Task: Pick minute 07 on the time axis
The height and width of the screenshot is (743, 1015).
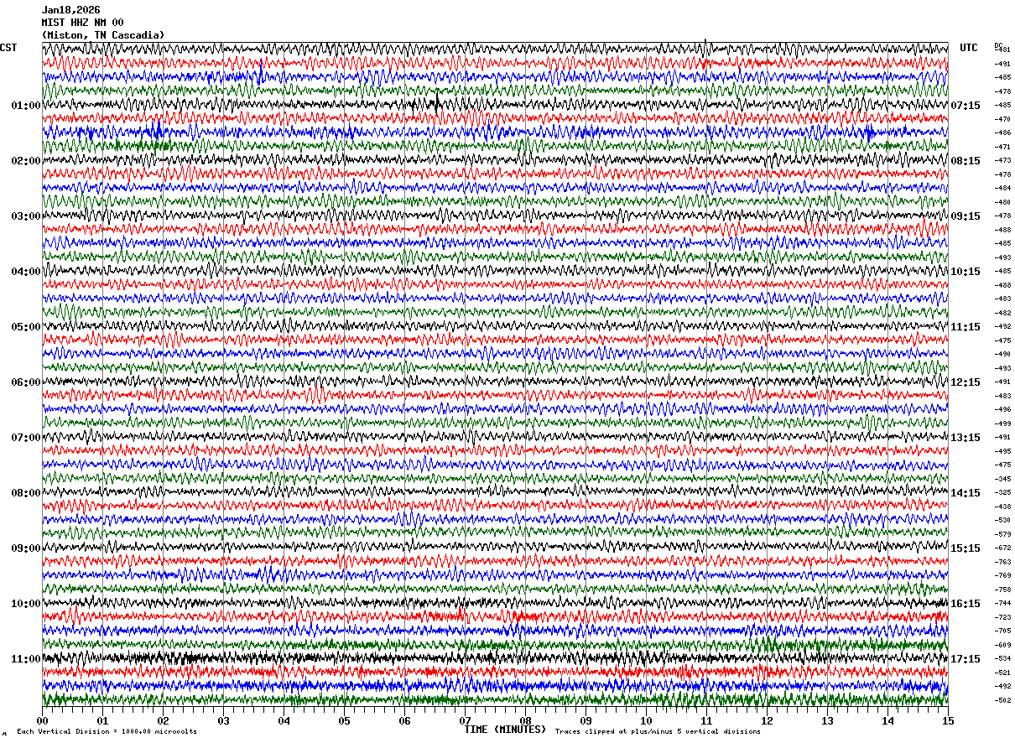Action: 465,720
